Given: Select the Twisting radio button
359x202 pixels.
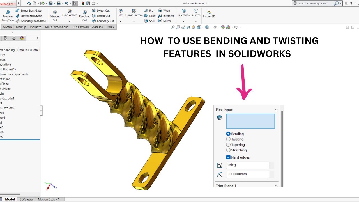Looking at the screenshot, I should pos(228,139).
